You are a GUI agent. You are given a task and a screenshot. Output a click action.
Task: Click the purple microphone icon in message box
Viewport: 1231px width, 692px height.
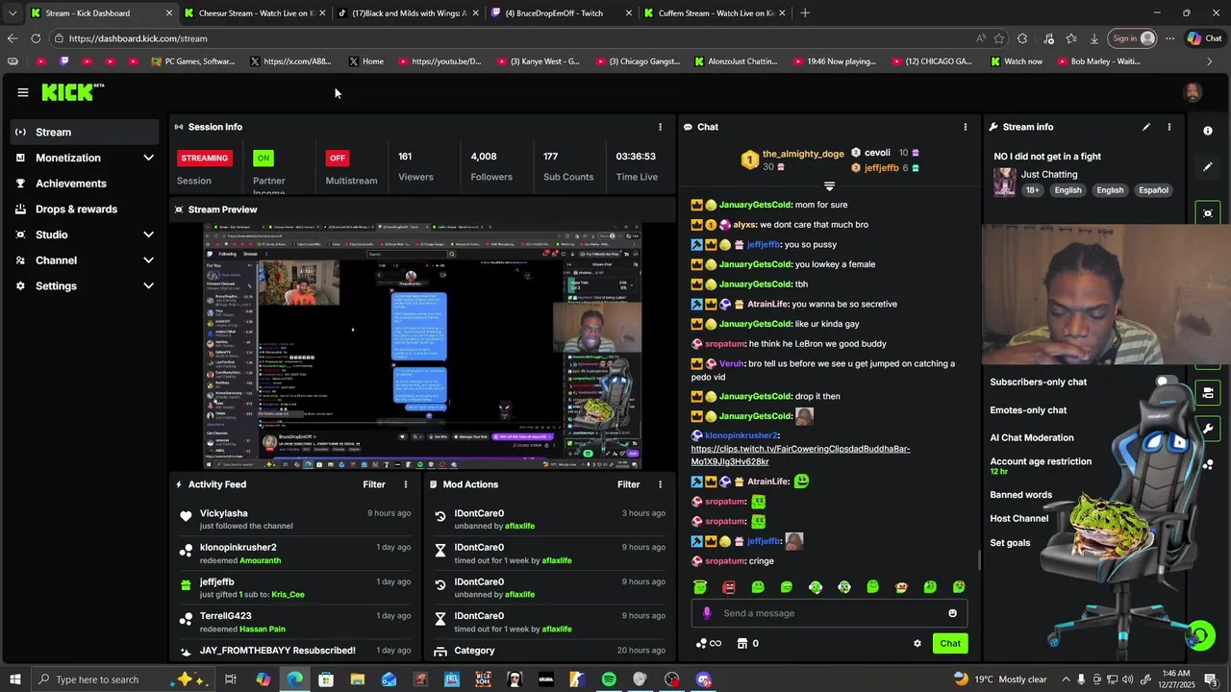(x=707, y=613)
